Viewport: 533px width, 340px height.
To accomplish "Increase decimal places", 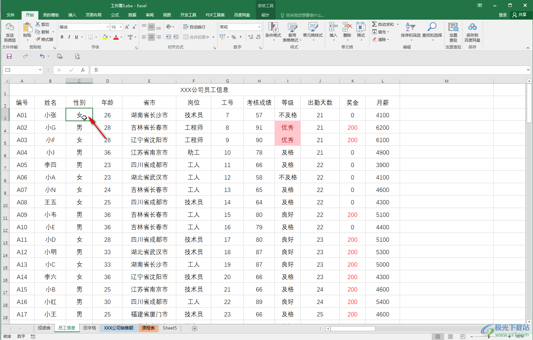I will pos(251,37).
